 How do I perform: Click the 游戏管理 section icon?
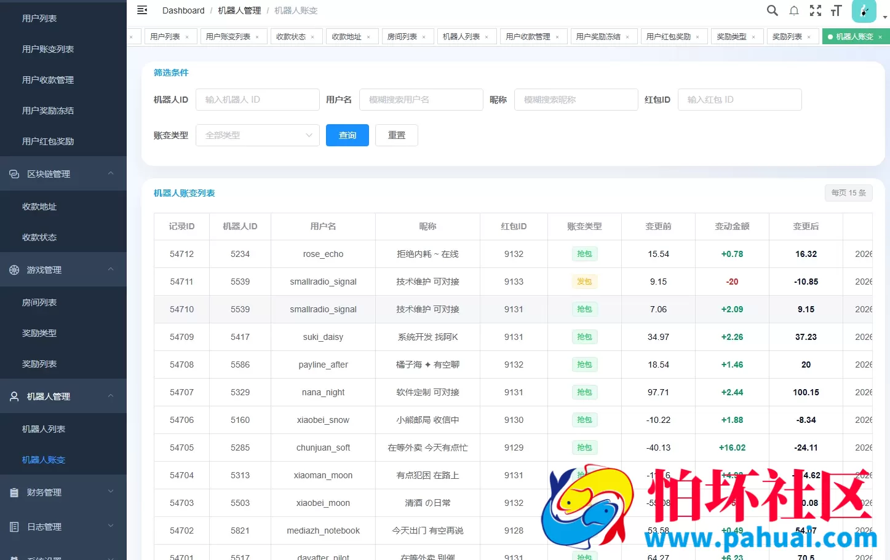14,270
